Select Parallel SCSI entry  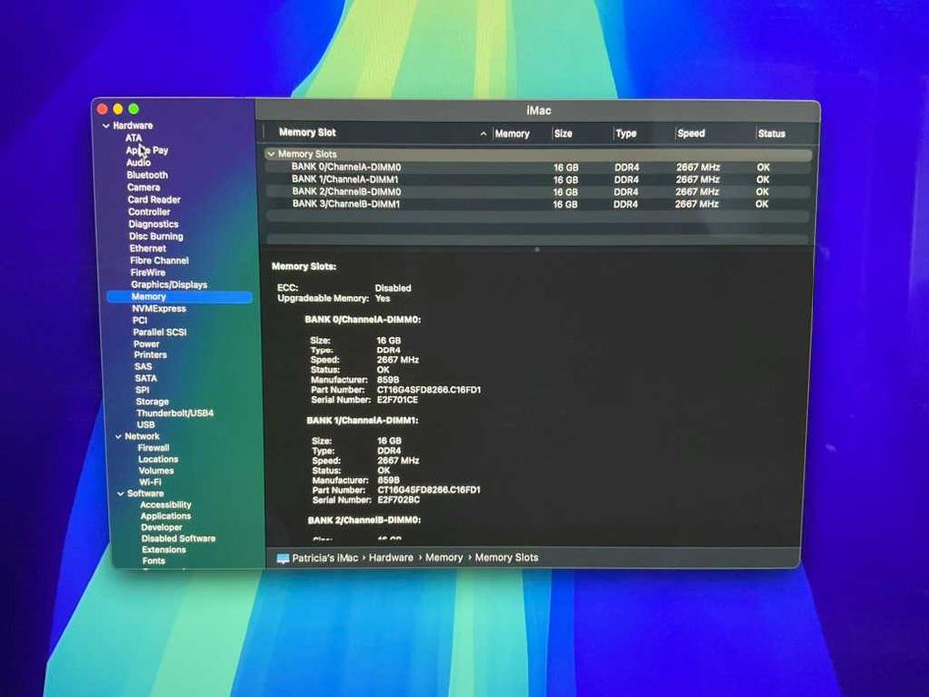[160, 332]
